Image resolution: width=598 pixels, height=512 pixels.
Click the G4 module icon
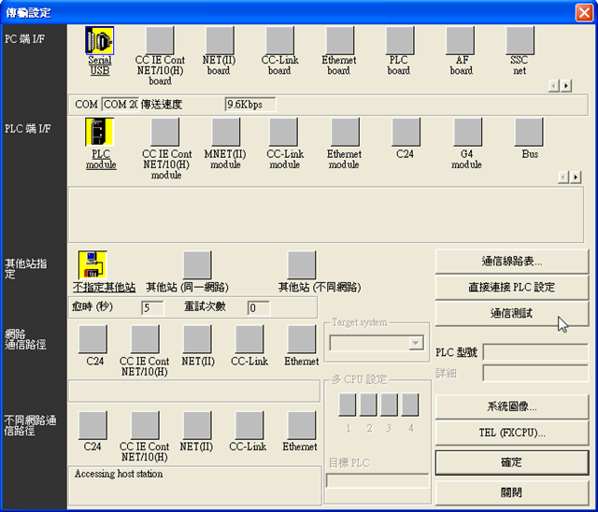point(467,132)
